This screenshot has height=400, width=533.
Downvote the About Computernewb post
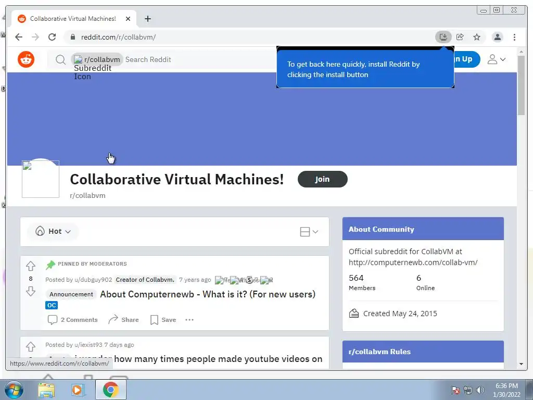point(31,292)
